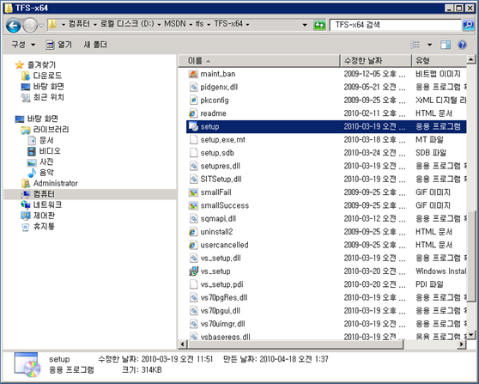Select 최근 위치 in navigation pane
Screen dimensions: 479x384
[x=49, y=97]
